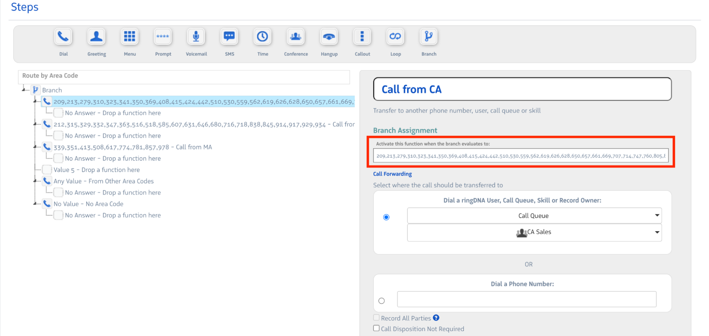This screenshot has width=709, height=336.
Task: Select the Time clock icon
Action: pyautogui.click(x=262, y=37)
